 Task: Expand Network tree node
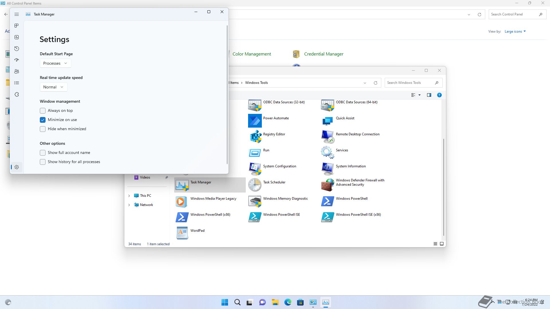pos(129,205)
